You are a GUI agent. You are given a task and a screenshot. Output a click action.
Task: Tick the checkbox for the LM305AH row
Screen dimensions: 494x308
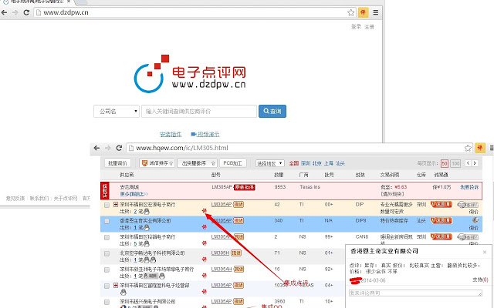coord(107,270)
